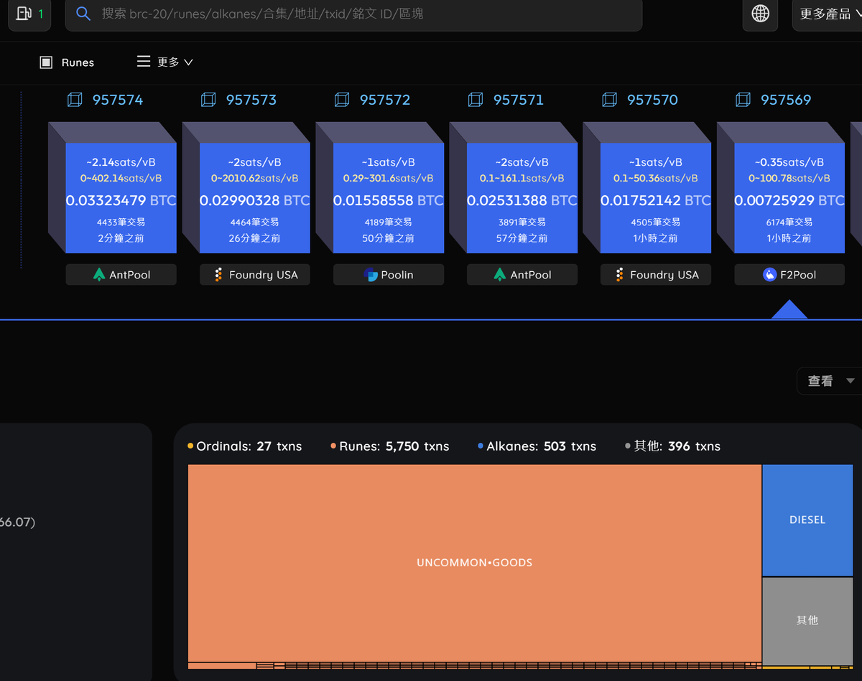The width and height of the screenshot is (862, 681).
Task: Select the 0.03323479 BTC block cube
Action: pos(121,198)
